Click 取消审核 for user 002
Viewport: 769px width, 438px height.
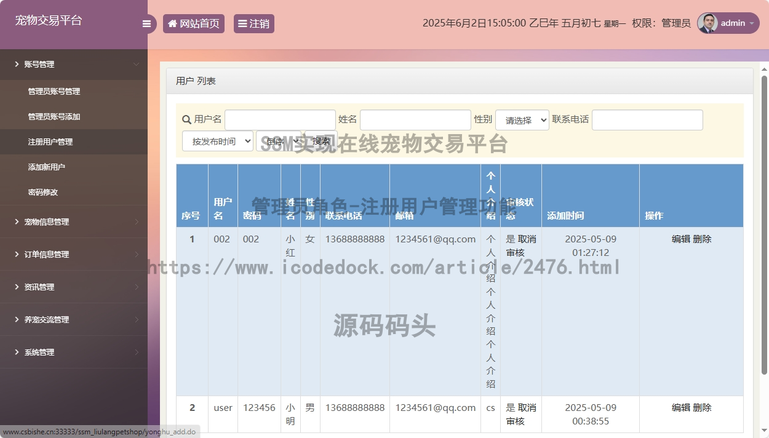(521, 245)
